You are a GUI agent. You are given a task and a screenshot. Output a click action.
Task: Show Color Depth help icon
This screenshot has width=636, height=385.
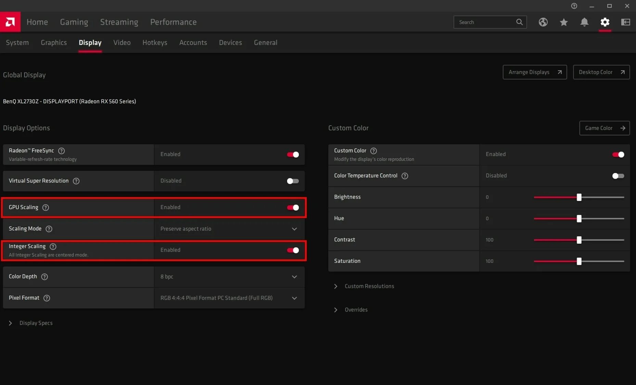pyautogui.click(x=44, y=277)
